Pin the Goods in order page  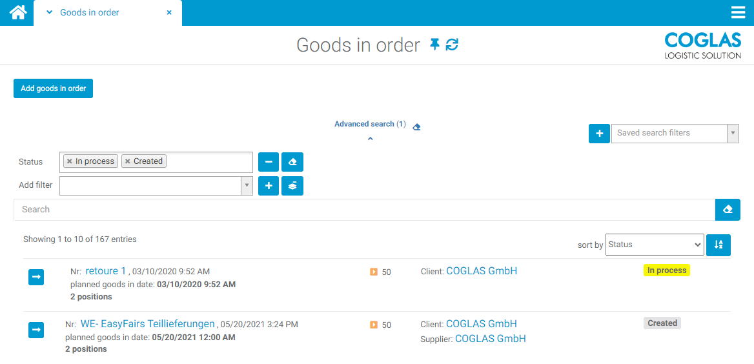point(434,45)
